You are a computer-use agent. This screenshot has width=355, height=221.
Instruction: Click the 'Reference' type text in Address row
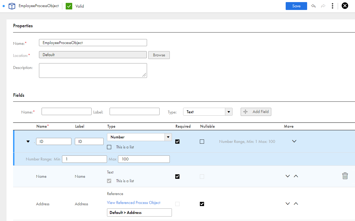[x=115, y=194]
